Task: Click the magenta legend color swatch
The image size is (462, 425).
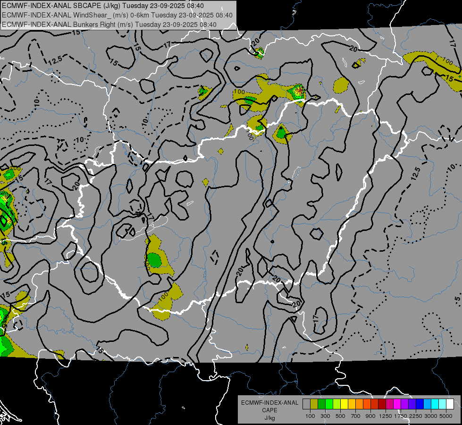Action: [x=397, y=404]
